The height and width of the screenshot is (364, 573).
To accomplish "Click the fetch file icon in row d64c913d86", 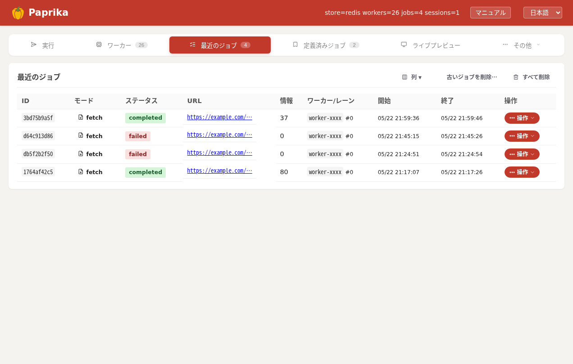I will pyautogui.click(x=81, y=135).
